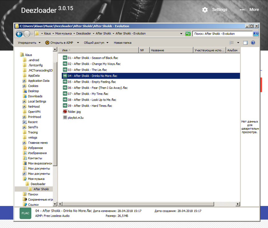This screenshot has height=228, width=268.
Task: Open Deezloader folder in tree
Action: [x=35, y=184]
